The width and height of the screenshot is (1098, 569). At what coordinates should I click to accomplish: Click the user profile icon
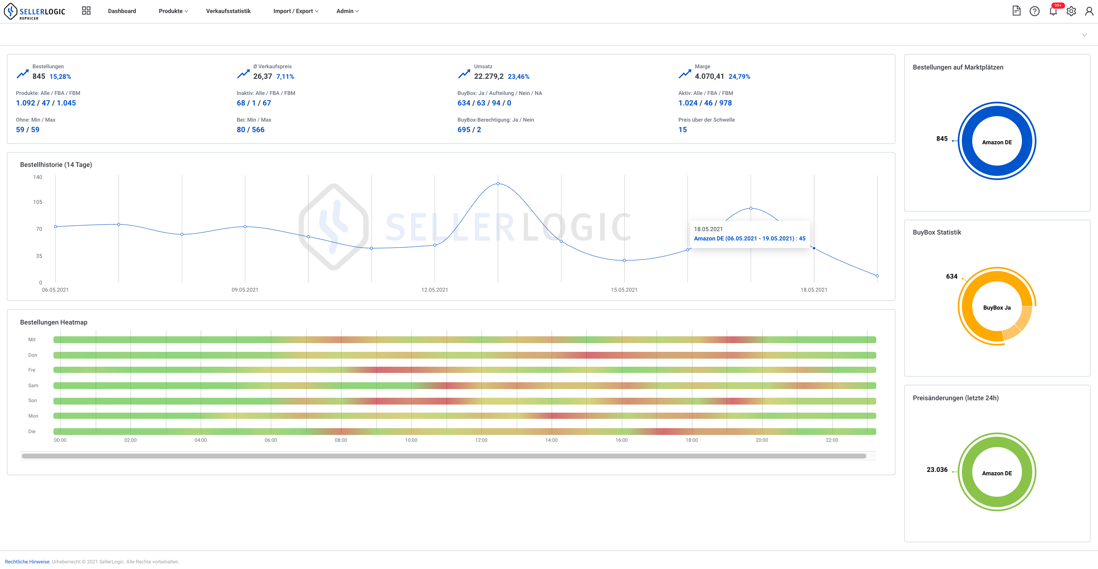pos(1089,11)
